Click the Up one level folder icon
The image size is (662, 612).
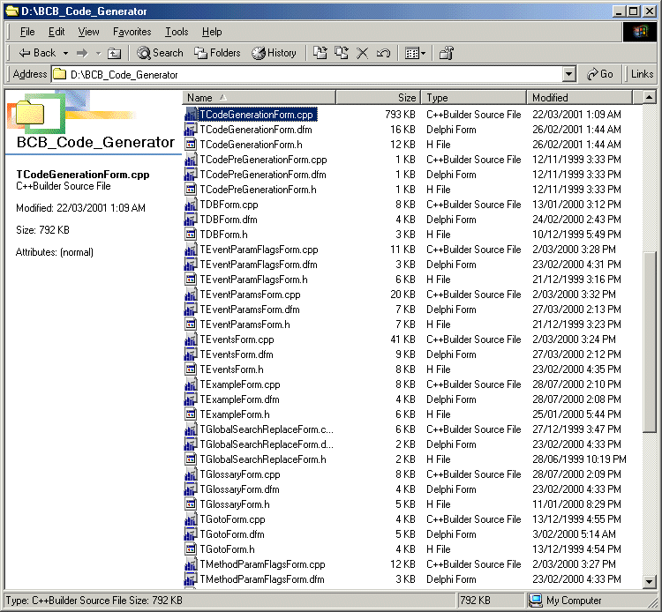[x=115, y=53]
